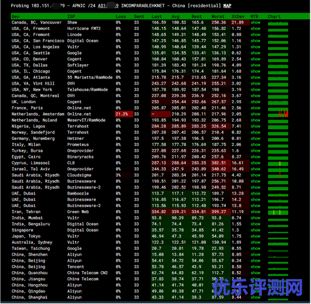311x304 pixels.
Task: Click the ISP column header
Action: coord(71,16)
